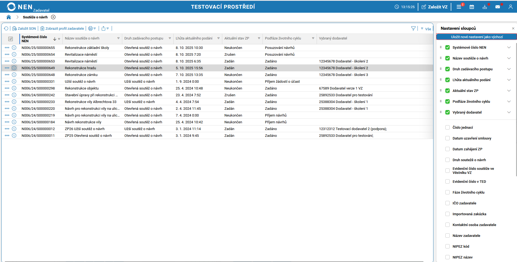Click cell Rekonstrukce hradu

(x=80, y=68)
